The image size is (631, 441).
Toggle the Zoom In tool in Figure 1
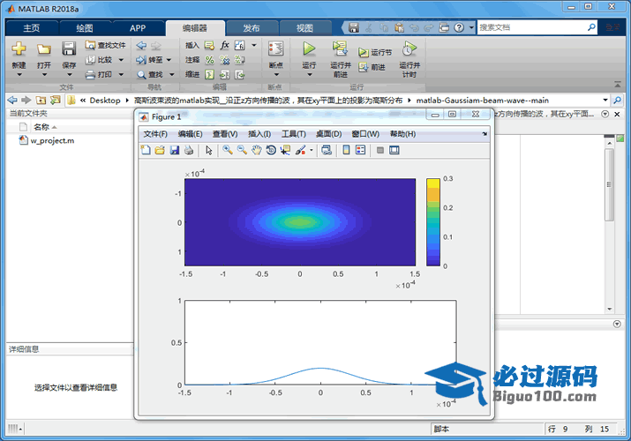[x=228, y=150]
